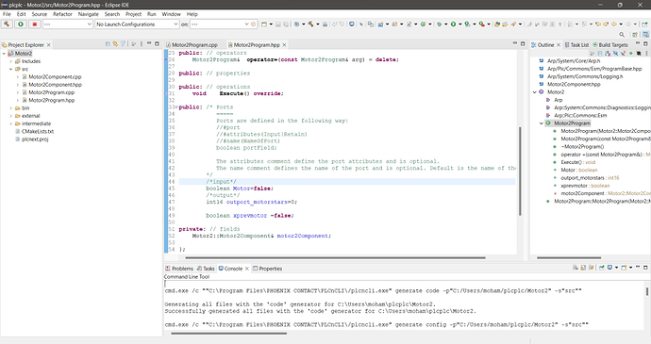The width and height of the screenshot is (651, 344).
Task: Collapse Motor2Program class in Outline
Action: 542,123
